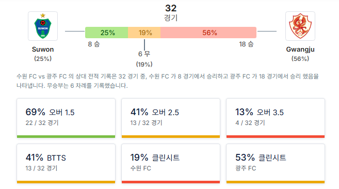339x189 pixels.
Task: Select the green 25% win bar segment
Action: (x=107, y=33)
